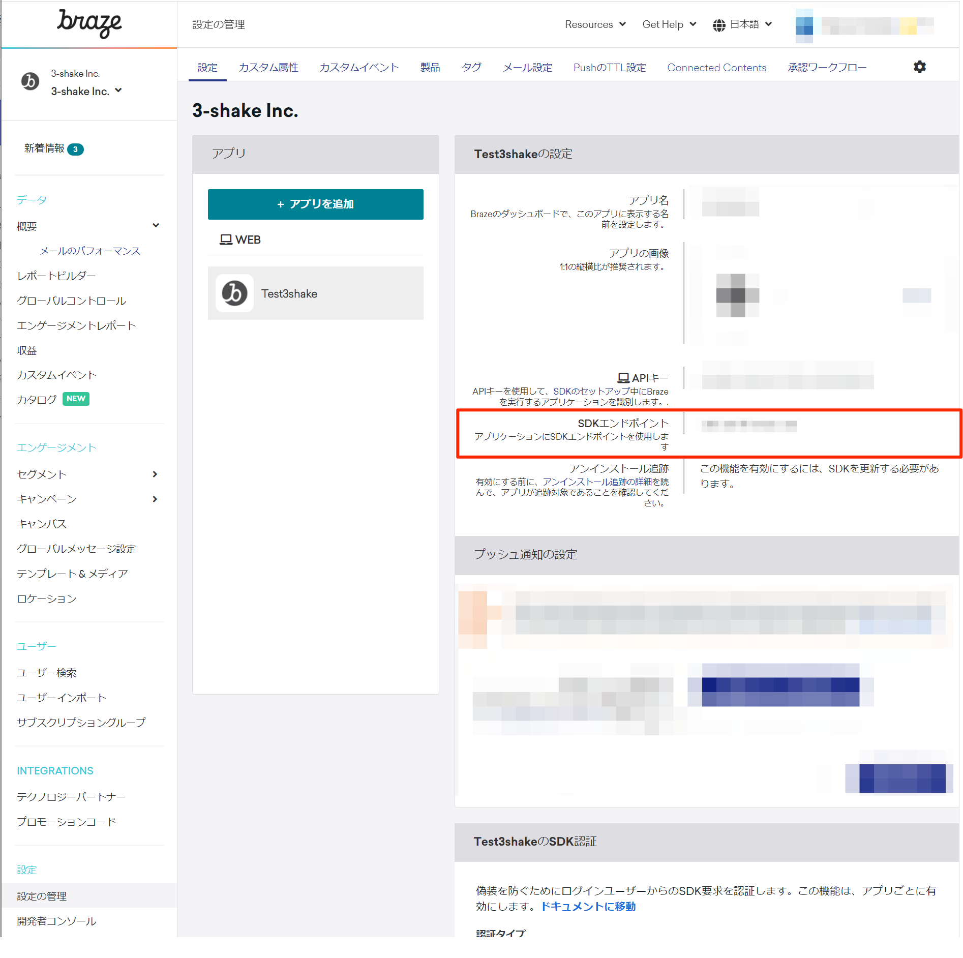The height and width of the screenshot is (958, 963).
Task: Open サブスクリプショングループ in sidebar
Action: [81, 722]
